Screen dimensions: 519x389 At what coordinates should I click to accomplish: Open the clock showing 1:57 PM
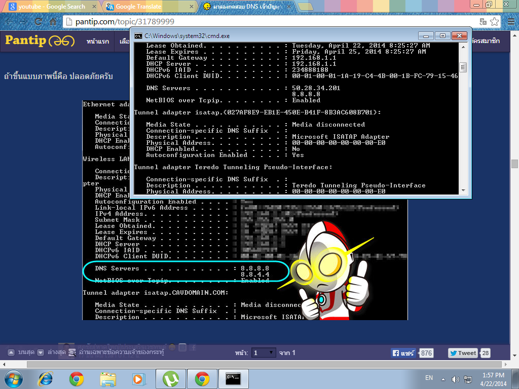493,379
